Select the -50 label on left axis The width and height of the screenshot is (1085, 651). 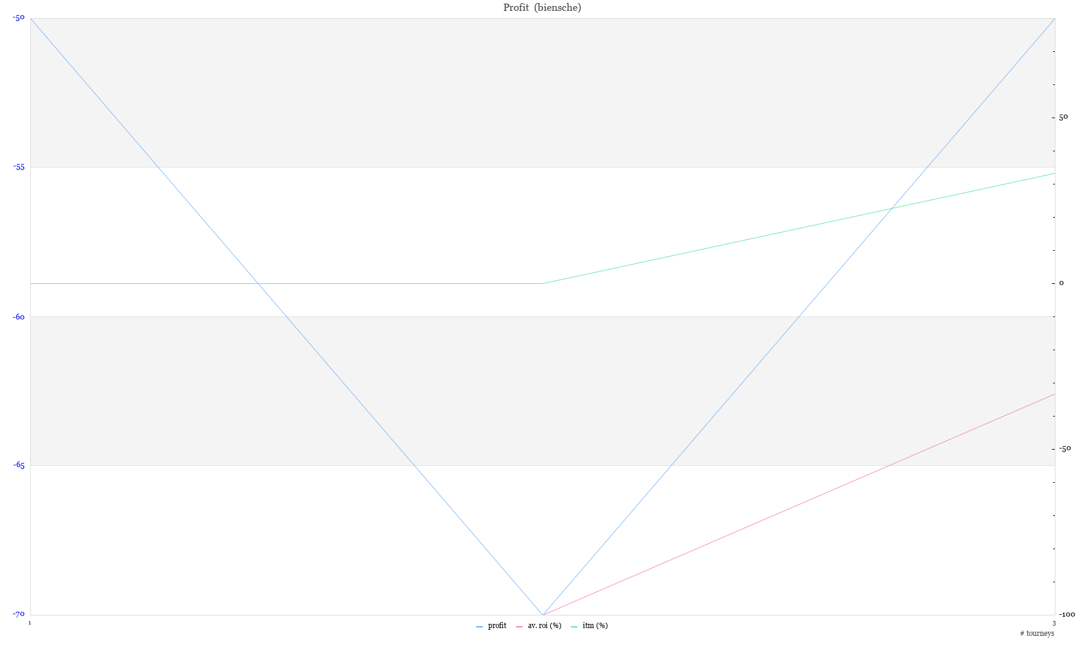(19, 17)
